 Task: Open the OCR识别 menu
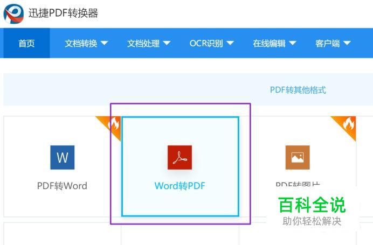click(x=212, y=43)
